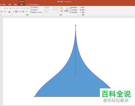Open the line spacing dropdown

(28, 8)
